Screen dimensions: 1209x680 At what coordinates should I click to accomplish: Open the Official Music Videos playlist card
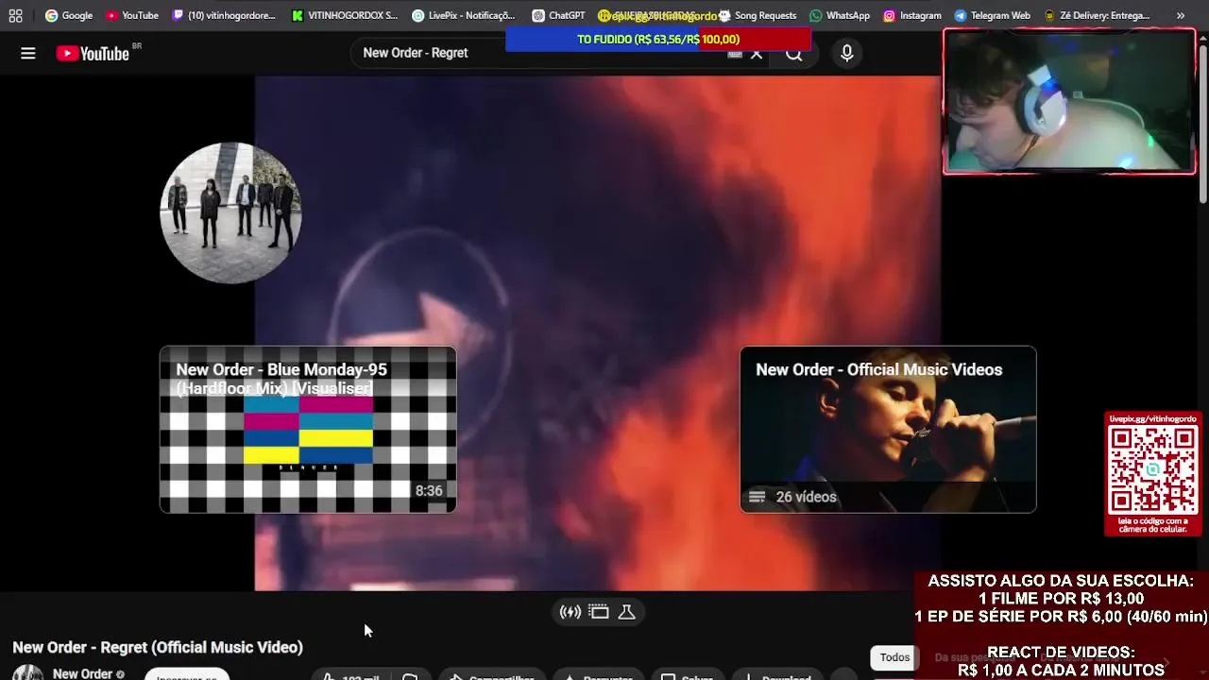tap(888, 430)
